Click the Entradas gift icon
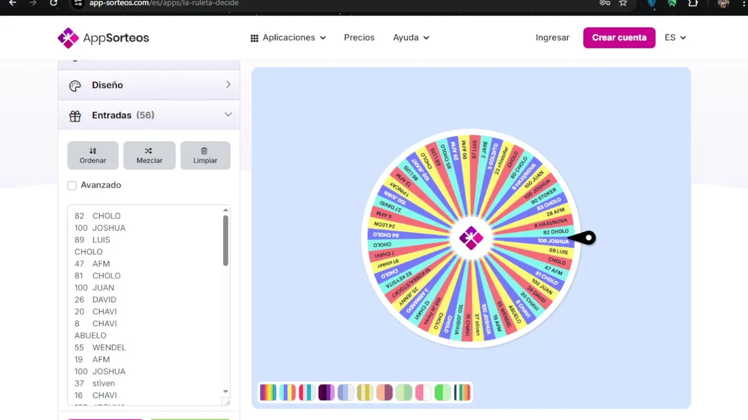 (75, 116)
